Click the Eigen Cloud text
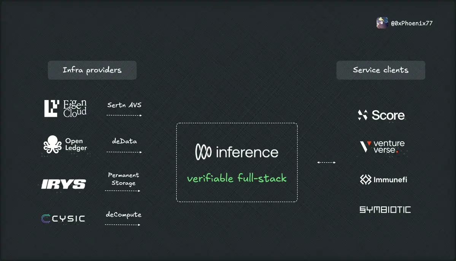 (75, 108)
